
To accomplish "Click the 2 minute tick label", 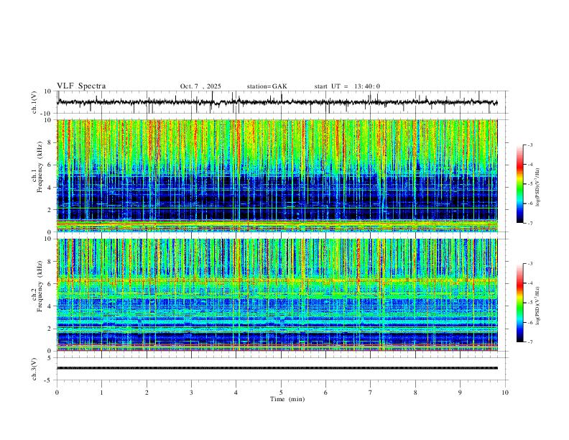I will (147, 393).
